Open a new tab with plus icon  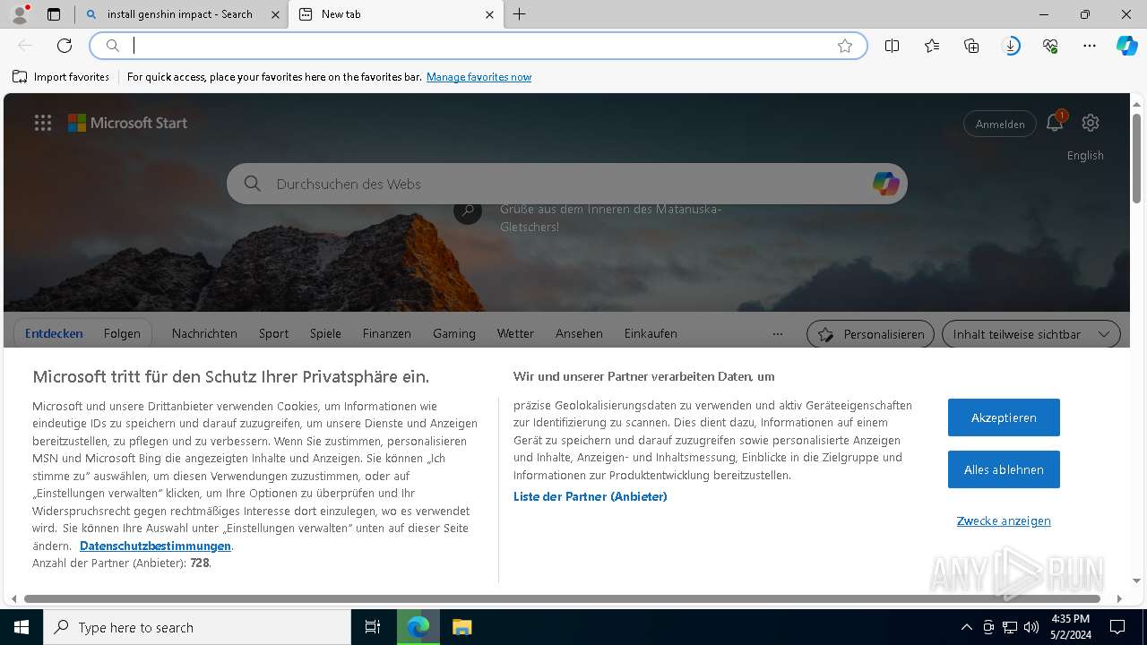[x=520, y=14]
